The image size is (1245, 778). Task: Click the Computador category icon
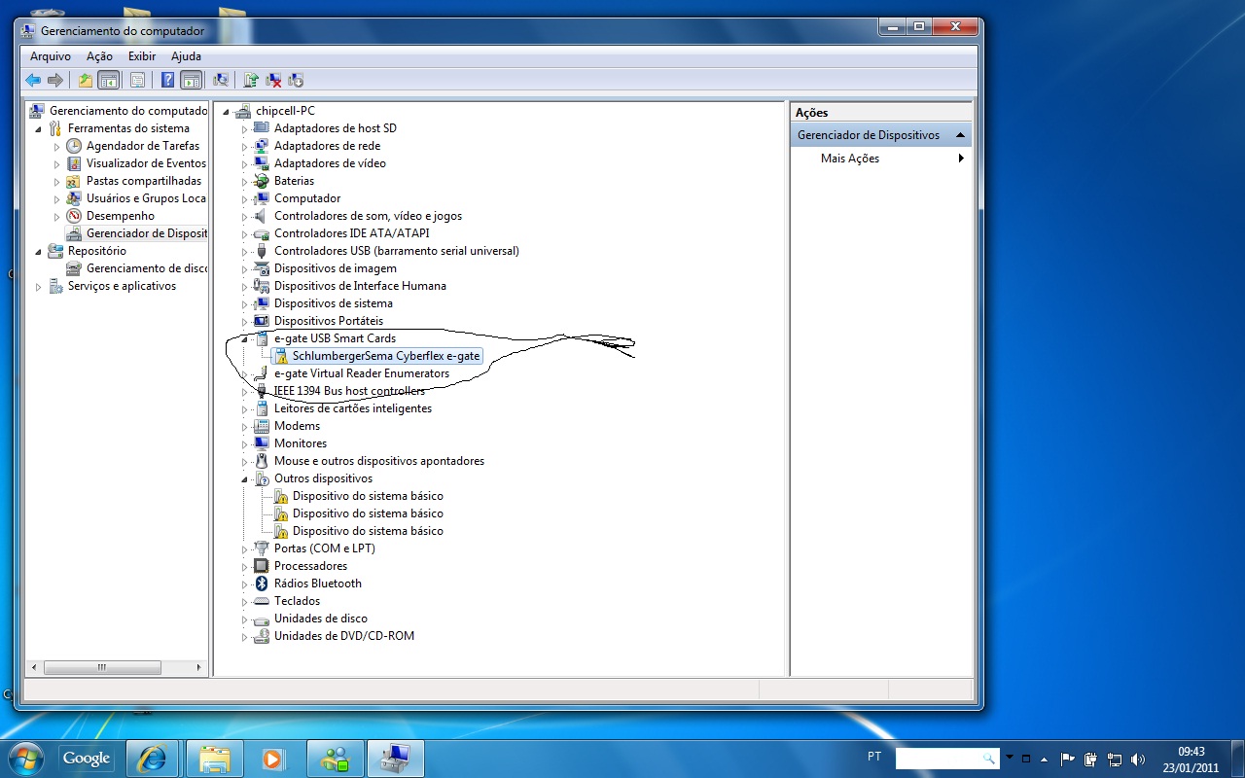261,198
